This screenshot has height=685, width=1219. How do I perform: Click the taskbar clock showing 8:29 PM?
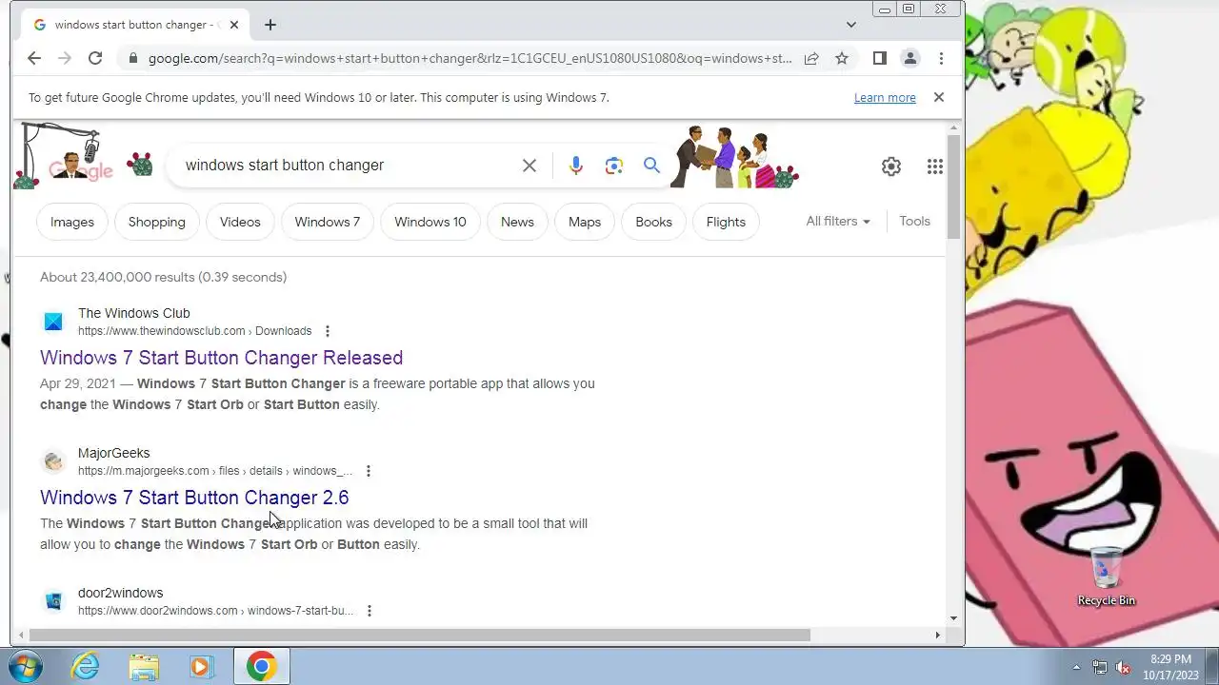pyautogui.click(x=1170, y=667)
